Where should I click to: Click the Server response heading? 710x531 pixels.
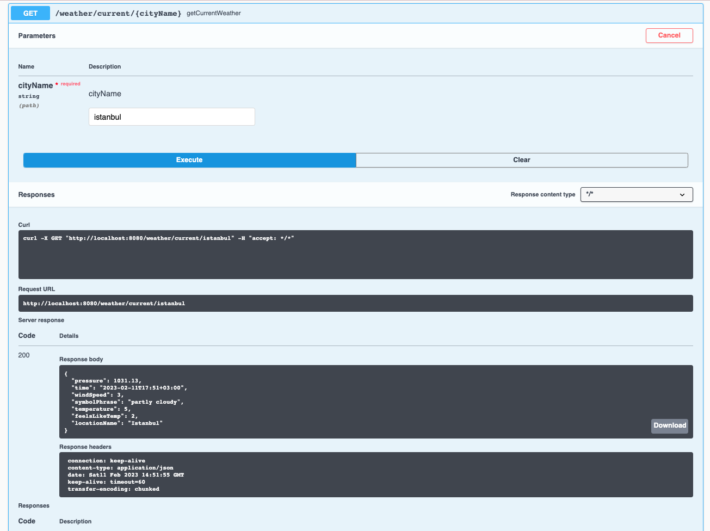point(41,320)
